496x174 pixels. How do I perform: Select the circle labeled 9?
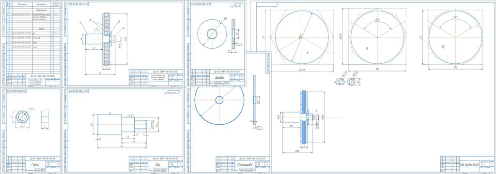[x=377, y=37]
